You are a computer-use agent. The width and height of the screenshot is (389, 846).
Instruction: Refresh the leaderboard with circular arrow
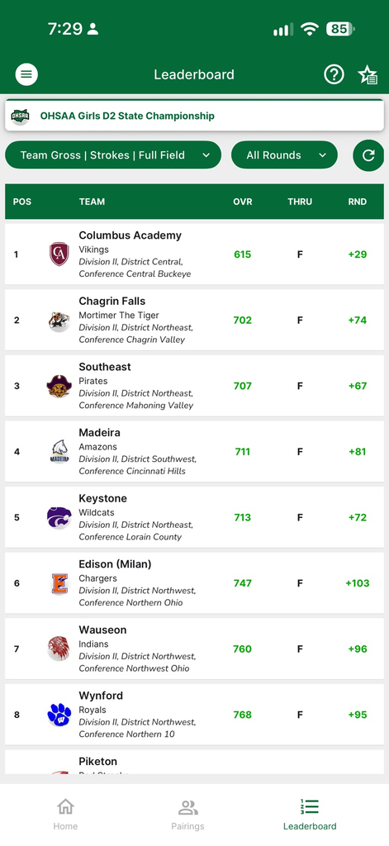pos(368,155)
